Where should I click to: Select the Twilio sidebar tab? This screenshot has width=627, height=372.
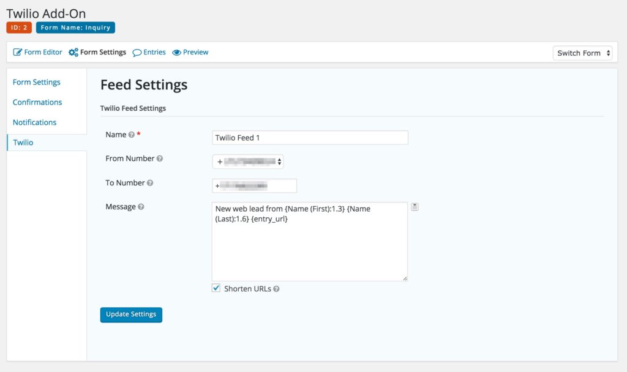(x=47, y=143)
